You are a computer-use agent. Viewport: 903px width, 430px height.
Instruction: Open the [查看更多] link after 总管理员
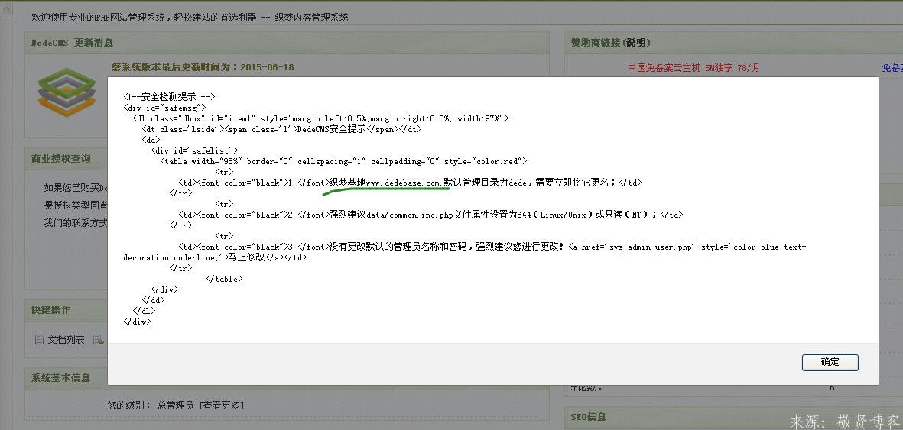(222, 406)
